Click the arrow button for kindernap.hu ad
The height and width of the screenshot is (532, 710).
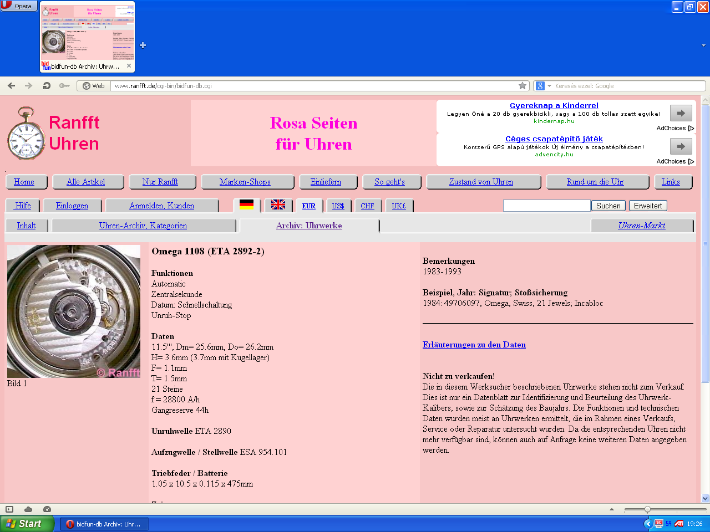(681, 113)
